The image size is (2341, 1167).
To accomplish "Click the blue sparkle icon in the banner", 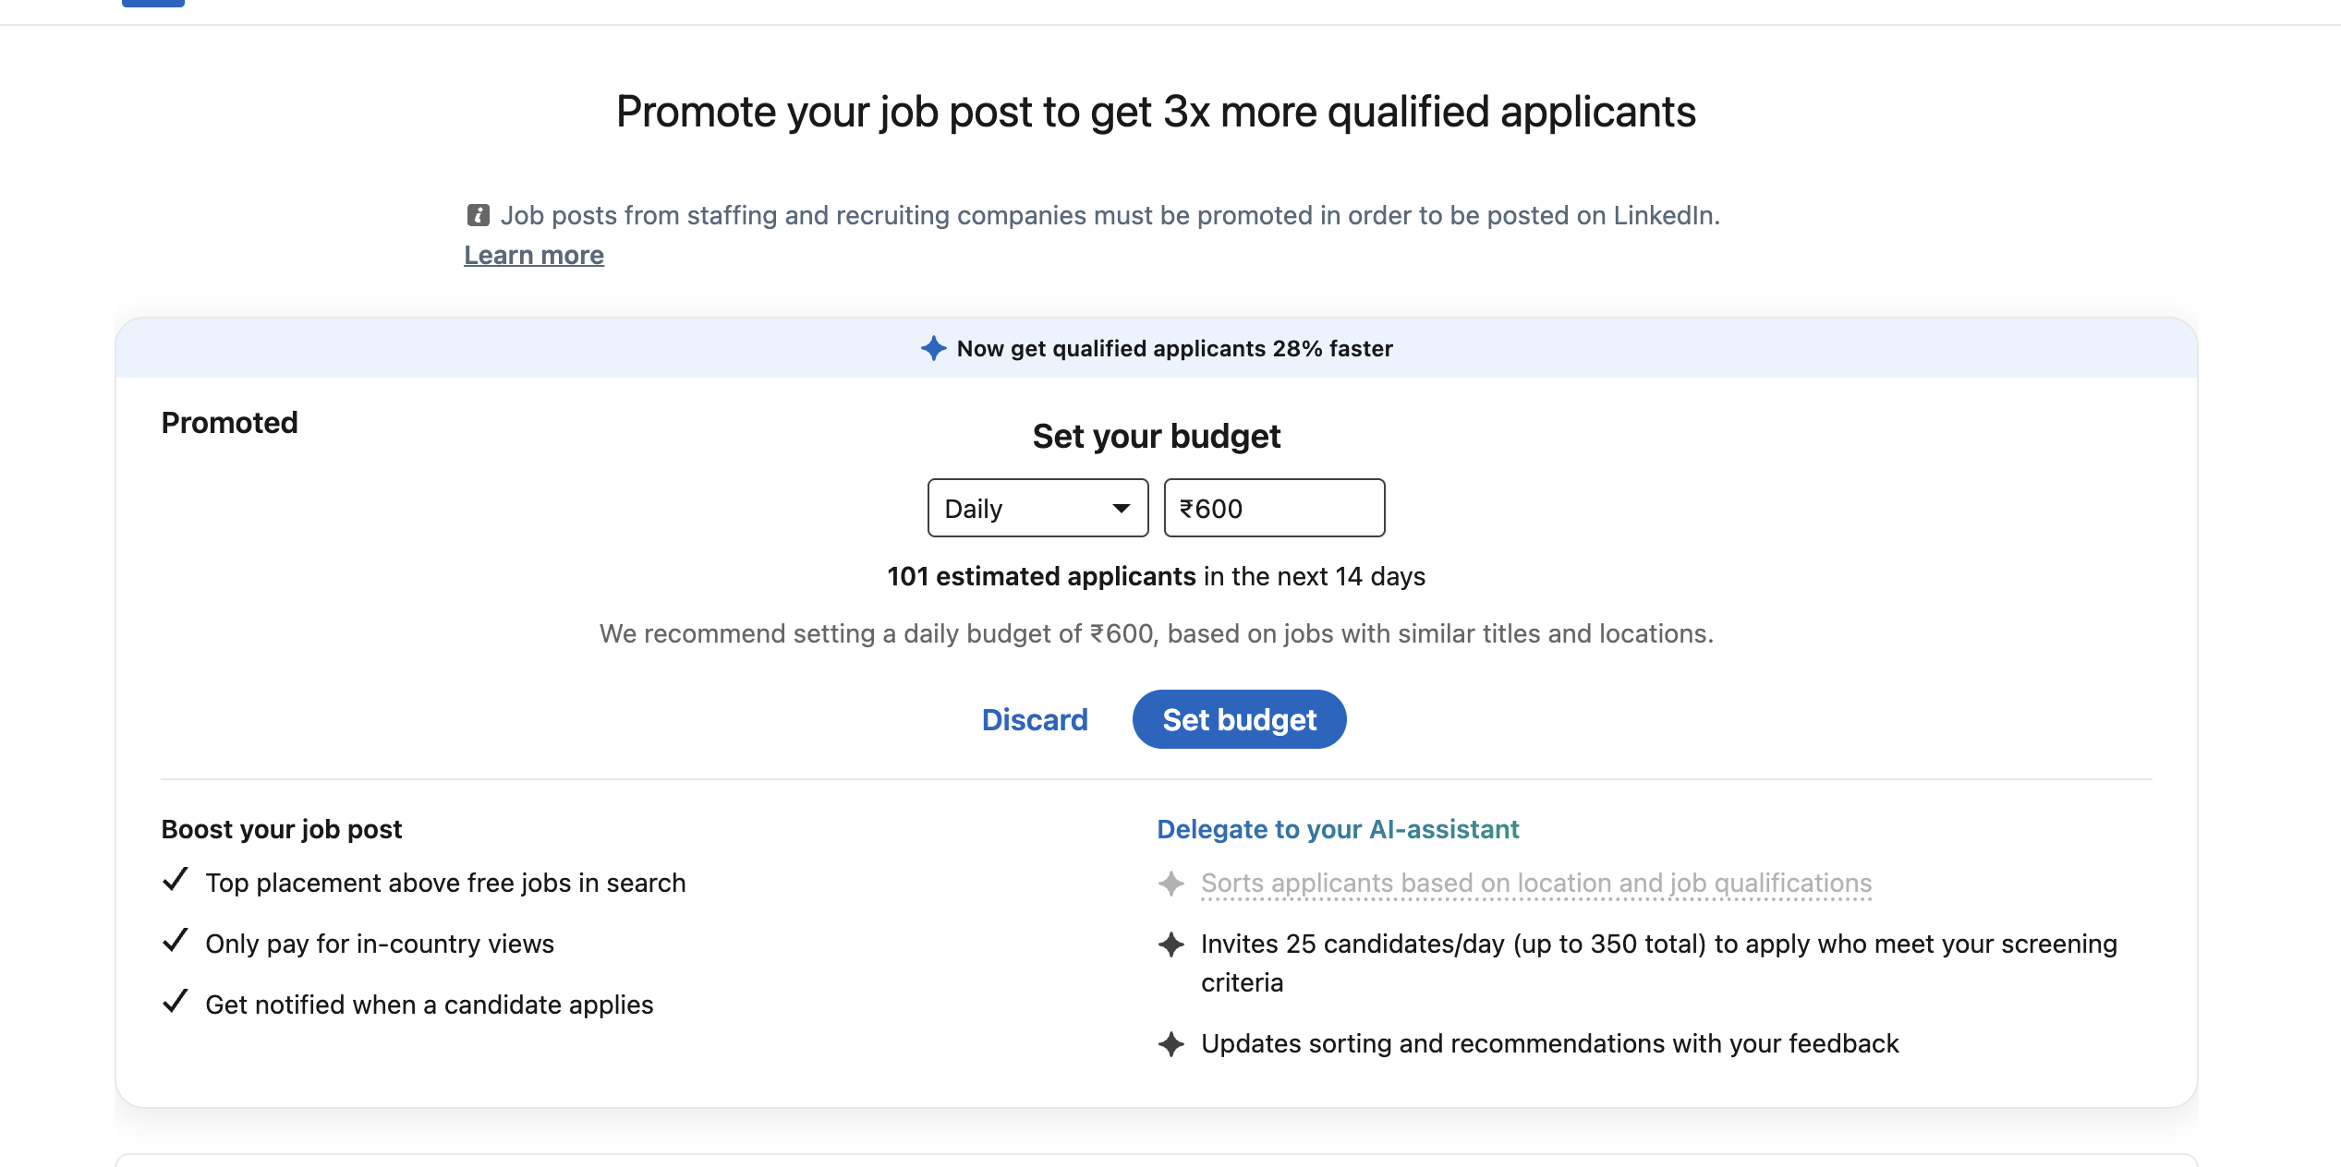I will 933,348.
